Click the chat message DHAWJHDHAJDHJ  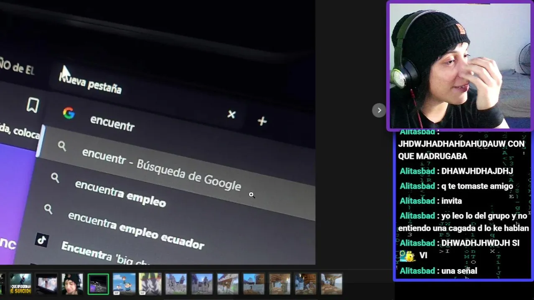[477, 171]
